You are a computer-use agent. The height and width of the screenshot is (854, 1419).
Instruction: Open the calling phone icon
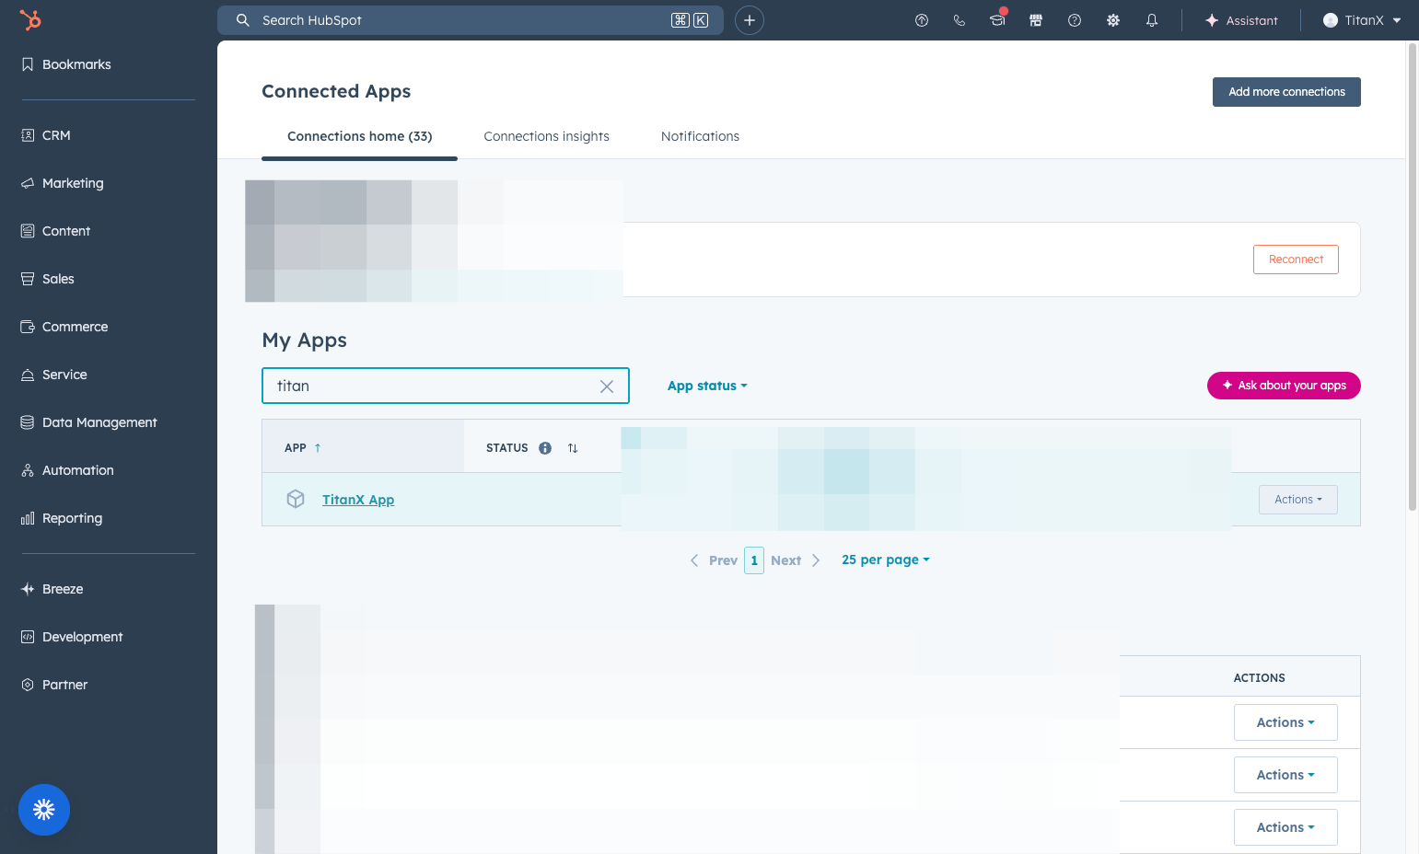pyautogui.click(x=960, y=20)
